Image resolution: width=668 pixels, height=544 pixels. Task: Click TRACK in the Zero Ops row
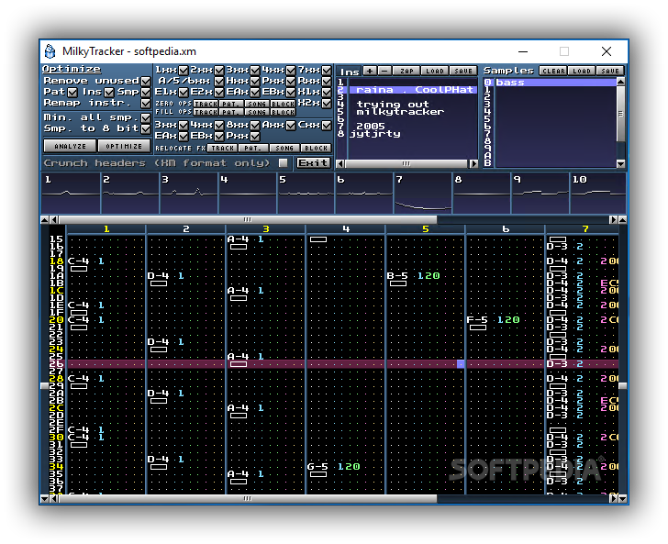tap(206, 104)
